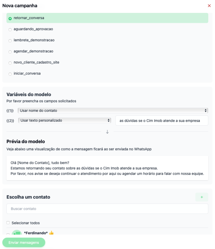The width and height of the screenshot is (215, 249).
Task: Click the down arrow between sections
Action: point(107,132)
